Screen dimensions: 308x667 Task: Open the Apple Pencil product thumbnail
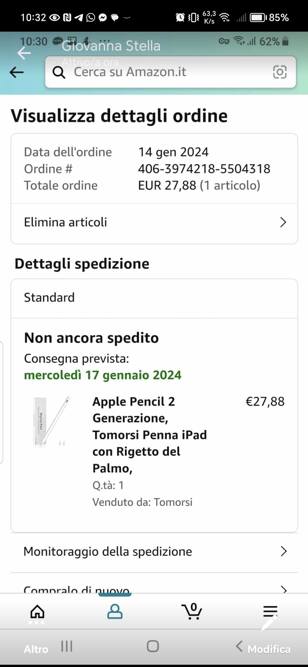51,421
